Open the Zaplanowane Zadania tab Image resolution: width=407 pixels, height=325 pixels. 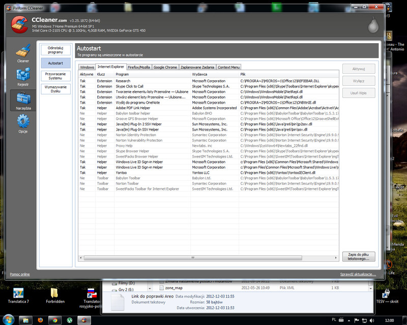(x=197, y=67)
